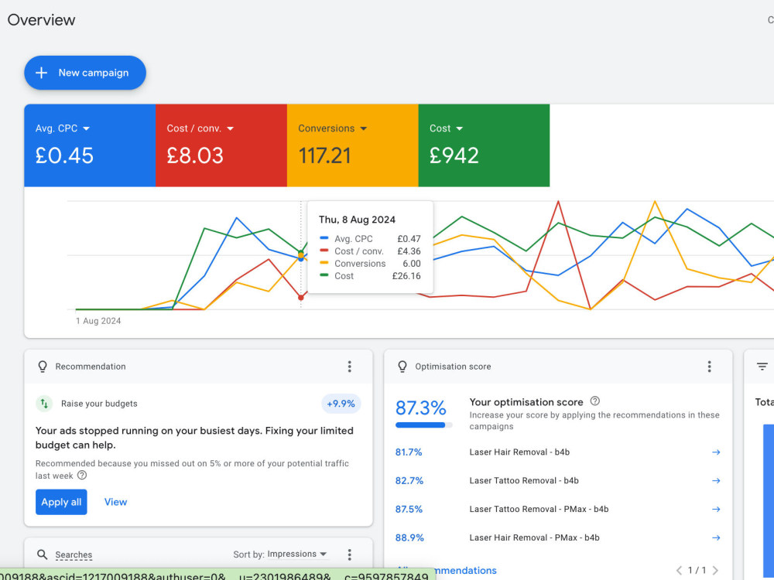The image size is (774, 580).
Task: Click the Recommendation lightbulb icon
Action: click(43, 367)
